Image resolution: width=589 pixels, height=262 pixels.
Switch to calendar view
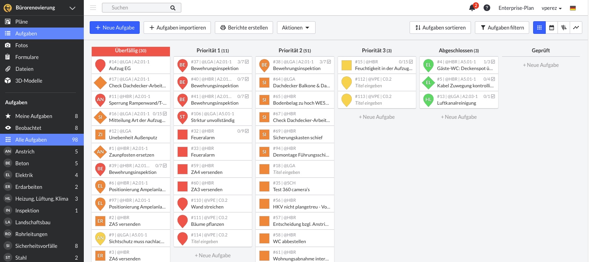pyautogui.click(x=552, y=28)
